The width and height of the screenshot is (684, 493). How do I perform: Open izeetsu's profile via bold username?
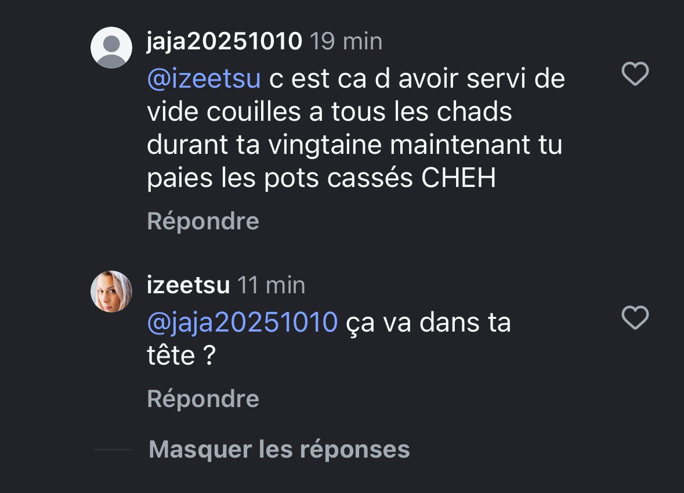(x=188, y=285)
